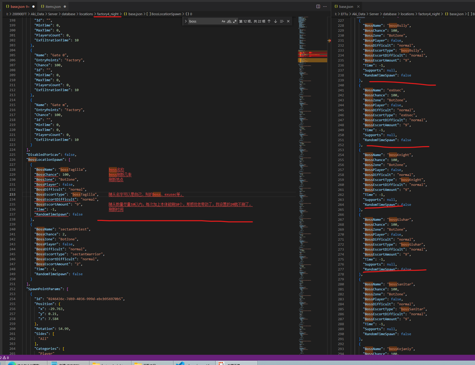Screen dimensions: 475x365
Task: Click warnings indicator in status bar
Action: [x=5, y=358]
